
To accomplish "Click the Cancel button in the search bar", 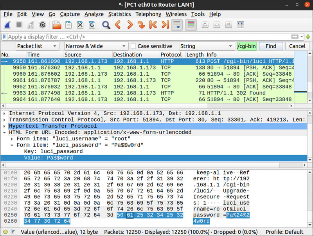I will [x=297, y=46].
